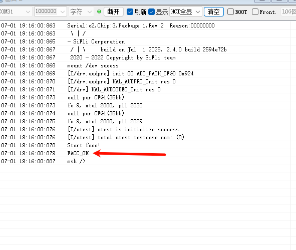This screenshot has width=296, height=250.
Task: Select the 'HAL_AUDCODEC_Init res 0' log line
Action: (114, 89)
